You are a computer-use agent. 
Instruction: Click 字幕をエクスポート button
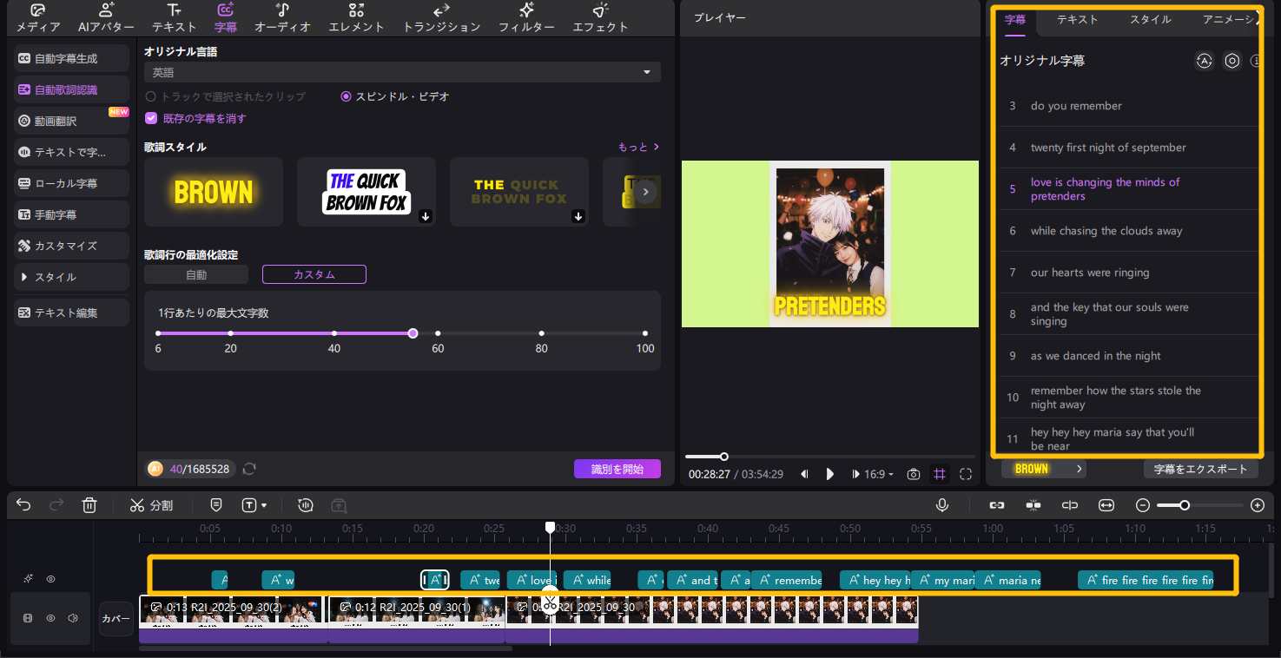click(x=1200, y=469)
